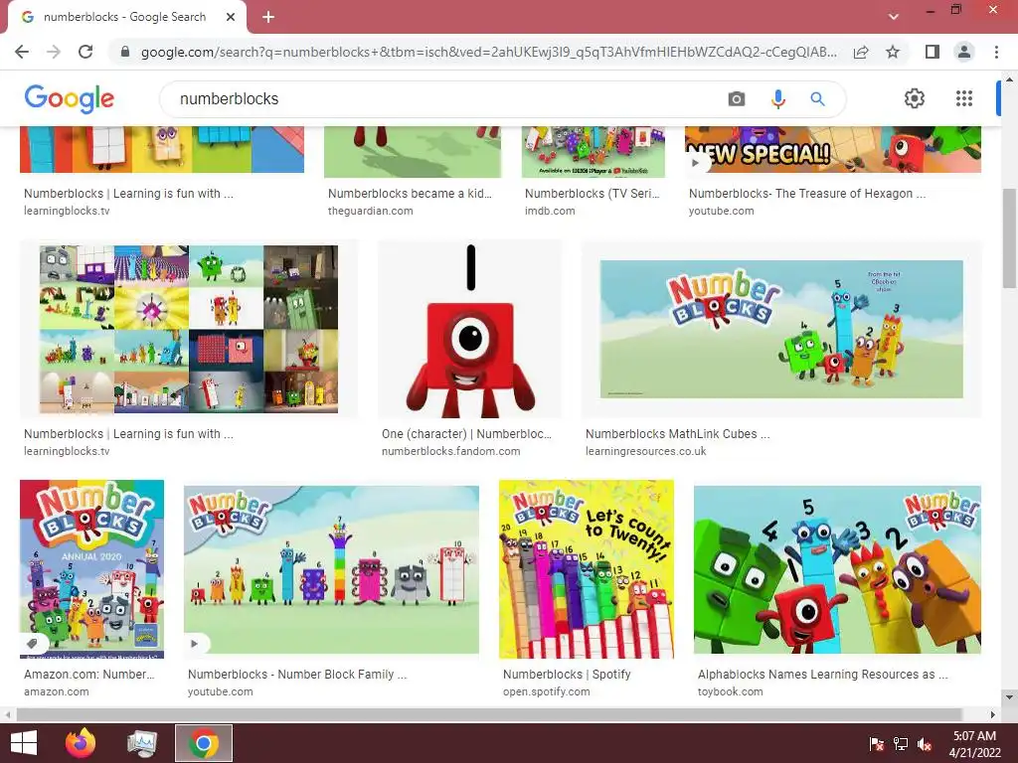Open Amazon Numberblocks Annual 2020 image
The height and width of the screenshot is (763, 1018).
[x=92, y=569]
